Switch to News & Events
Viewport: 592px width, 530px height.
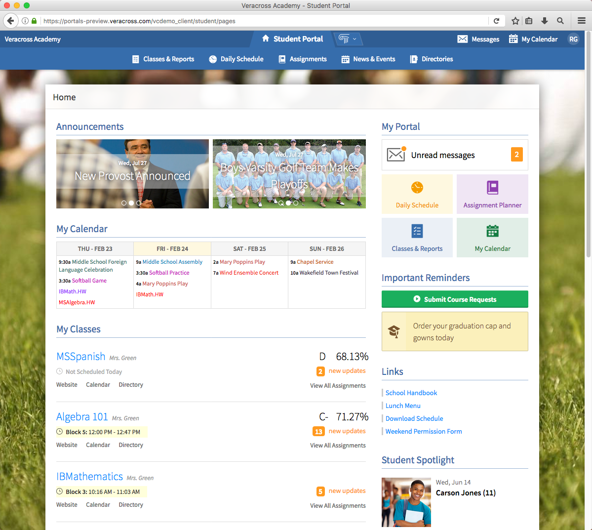(368, 59)
